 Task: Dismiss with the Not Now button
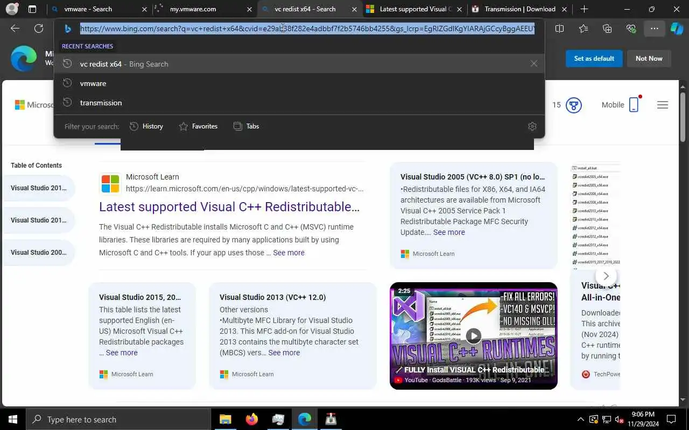pos(649,59)
